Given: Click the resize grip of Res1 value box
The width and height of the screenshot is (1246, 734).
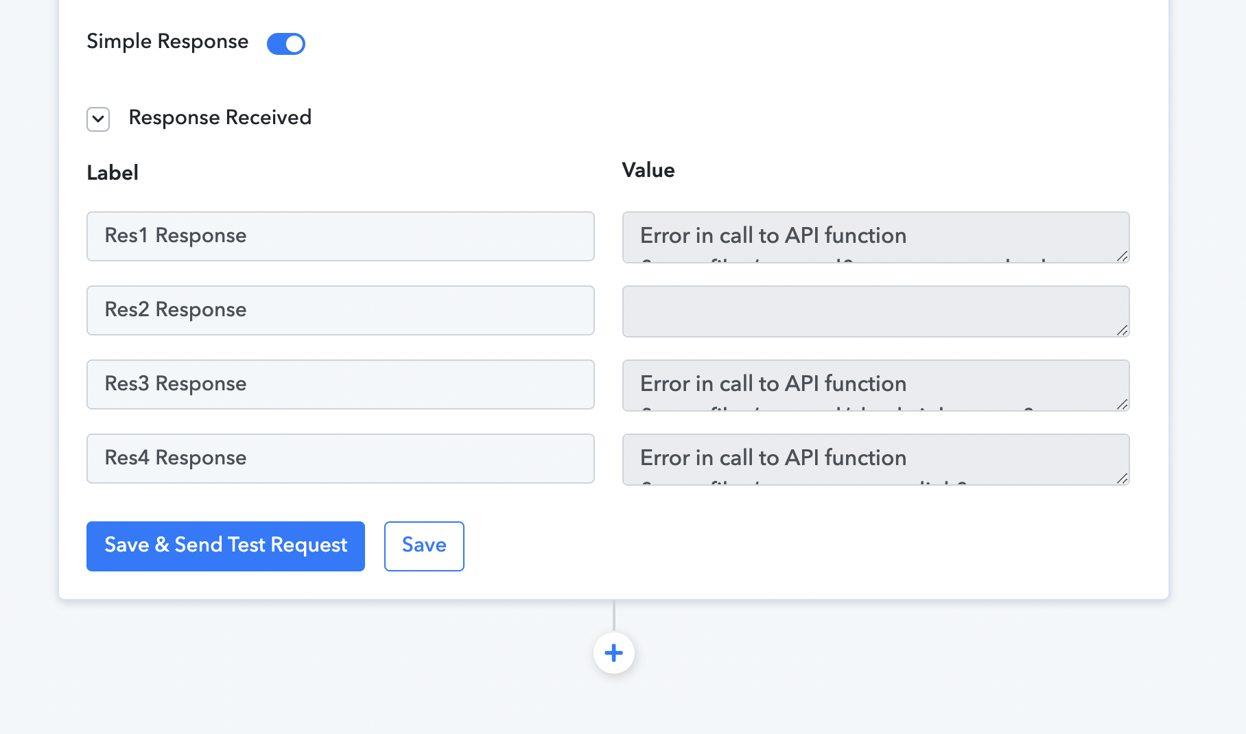Looking at the screenshot, I should click(1122, 256).
